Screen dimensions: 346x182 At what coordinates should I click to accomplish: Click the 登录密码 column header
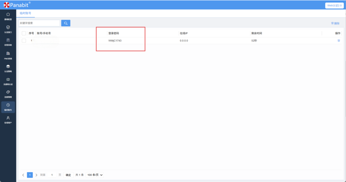click(x=114, y=33)
